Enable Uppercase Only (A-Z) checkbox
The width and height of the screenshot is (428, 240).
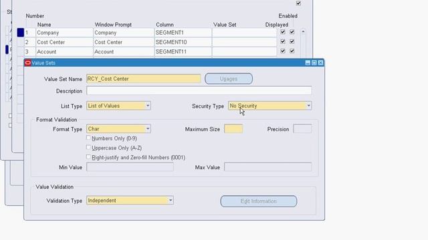(88, 147)
